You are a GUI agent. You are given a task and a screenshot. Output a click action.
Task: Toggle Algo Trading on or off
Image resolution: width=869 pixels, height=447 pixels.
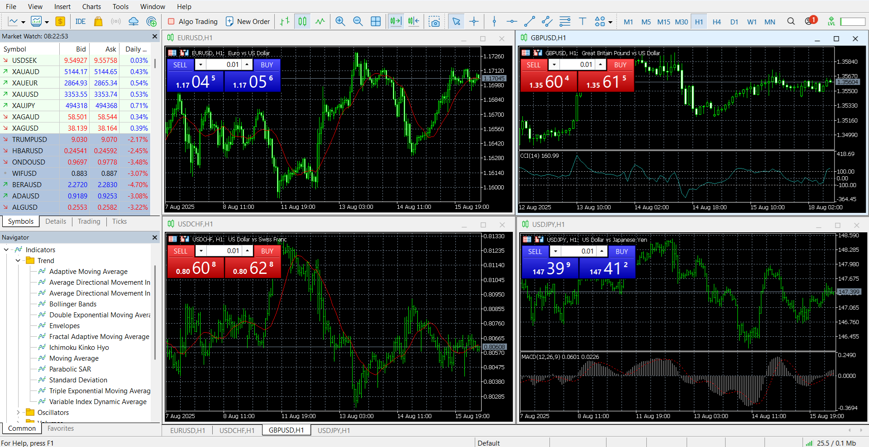tap(192, 21)
